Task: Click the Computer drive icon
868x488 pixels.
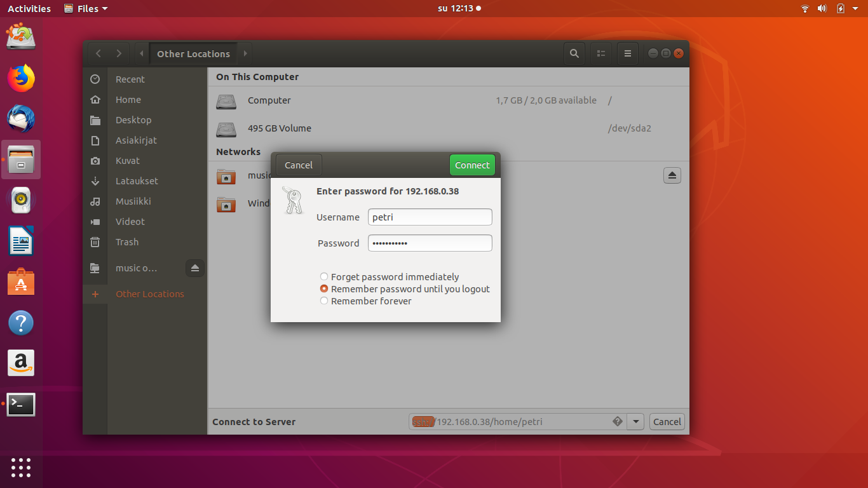Action: [226, 101]
